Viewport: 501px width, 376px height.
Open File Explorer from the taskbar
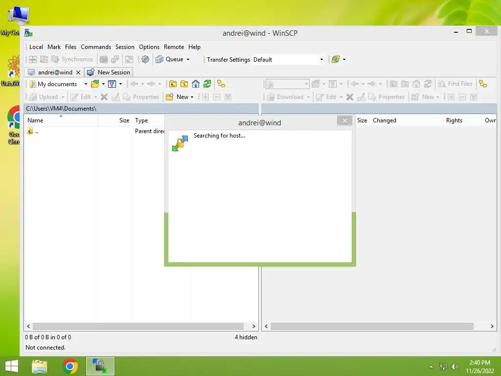[x=40, y=366]
